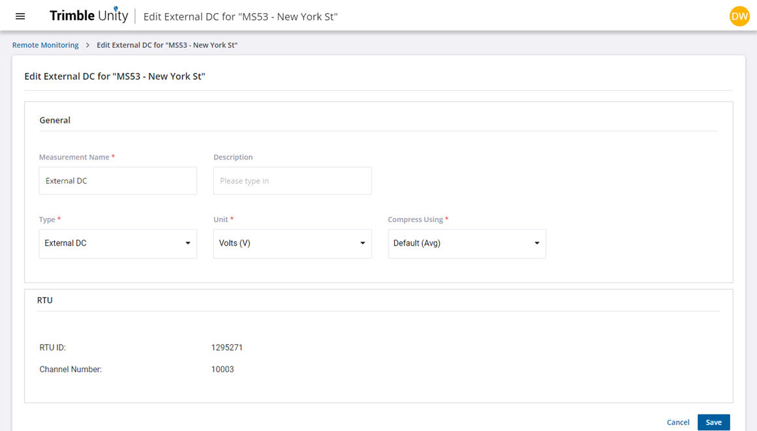Open the Compress Using dropdown

[x=467, y=244]
